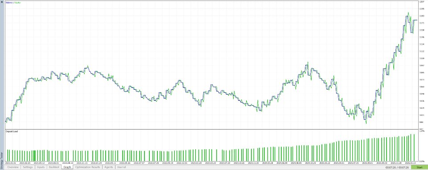Click the 2025.04.01 date label
This screenshot has width=428, height=170.
(339, 163)
